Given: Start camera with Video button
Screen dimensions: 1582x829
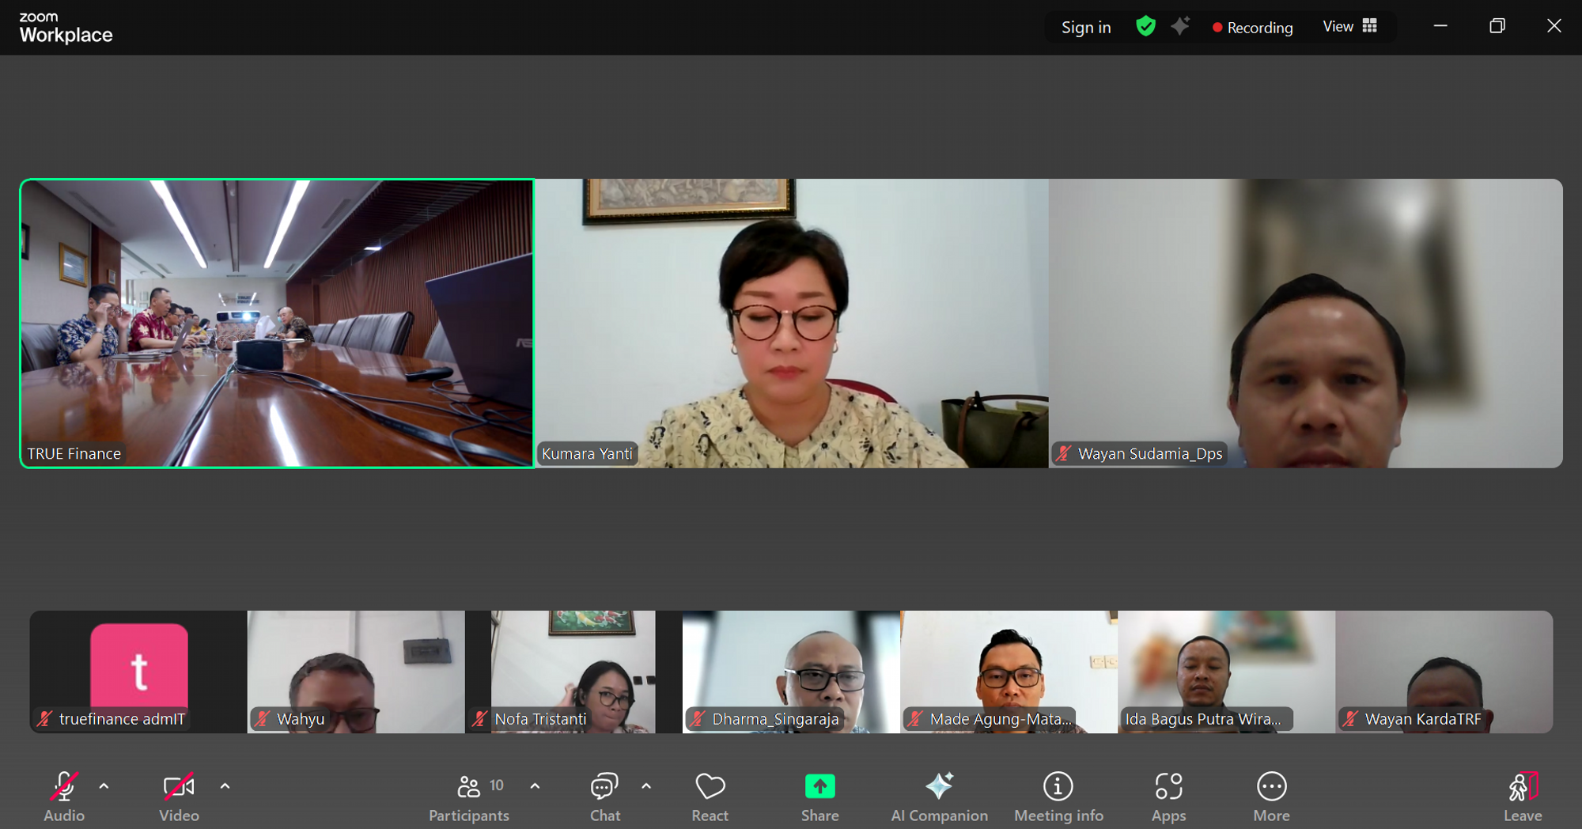Looking at the screenshot, I should point(179,797).
